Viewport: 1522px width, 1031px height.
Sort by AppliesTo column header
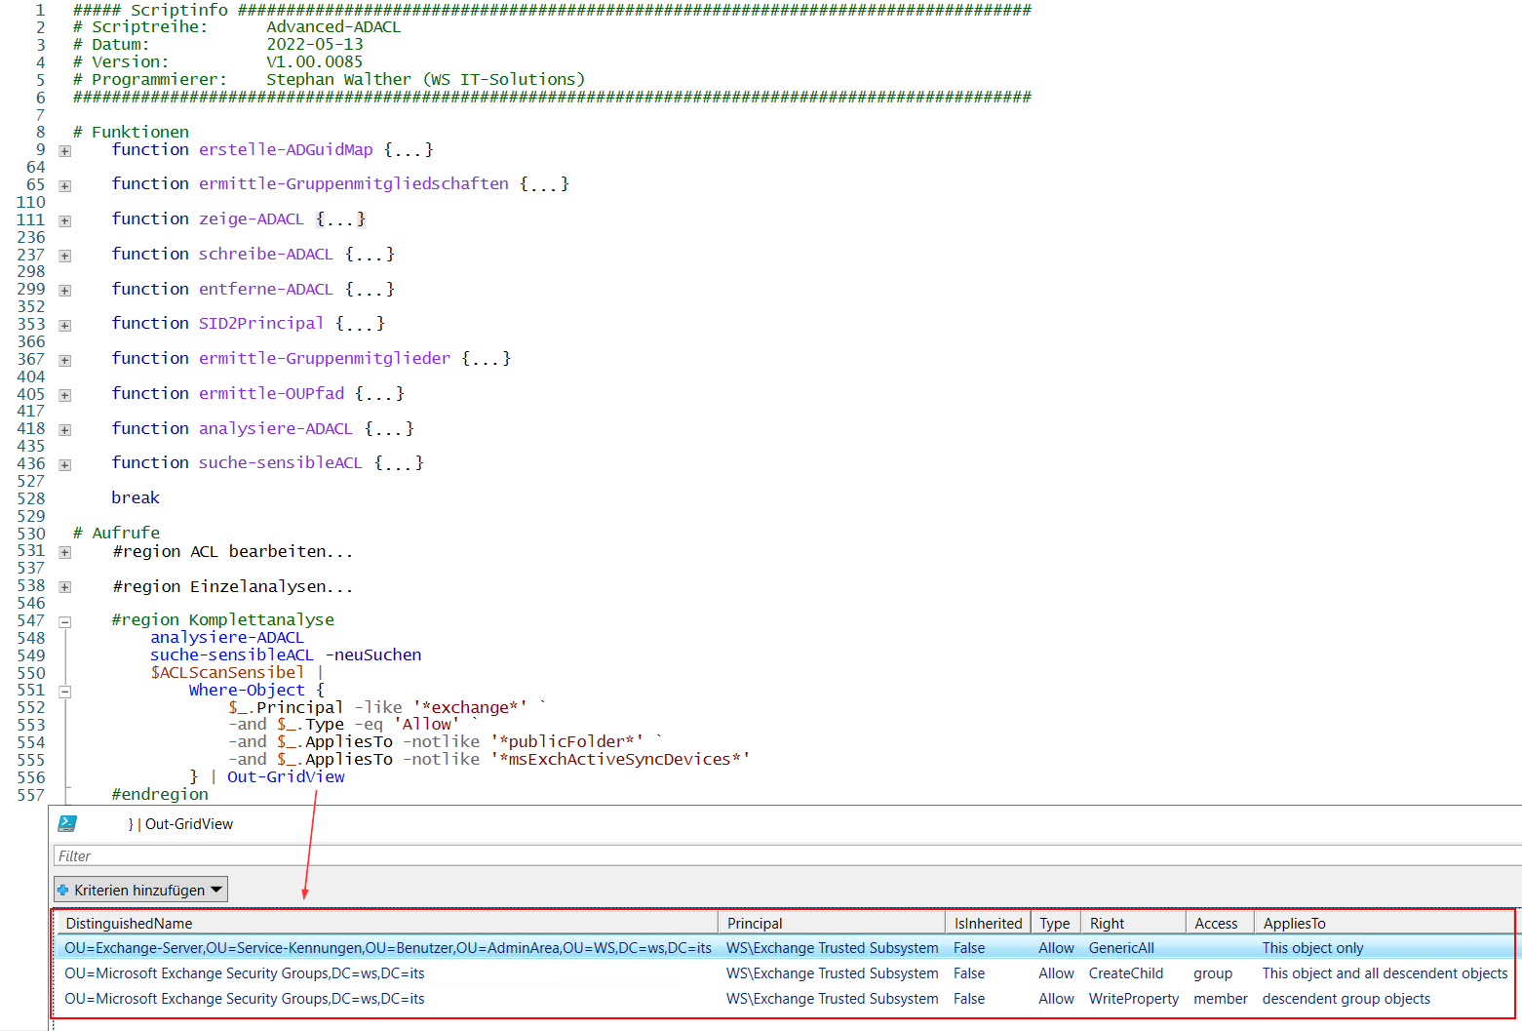(x=1385, y=923)
